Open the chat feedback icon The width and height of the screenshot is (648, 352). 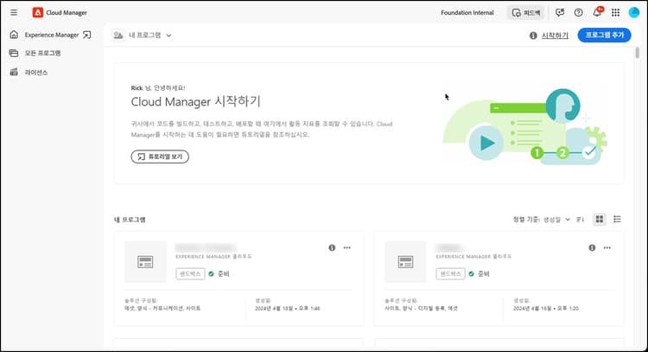point(560,13)
